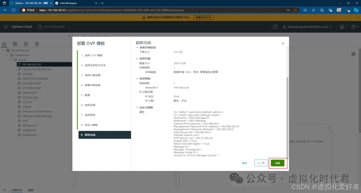361x193 pixels.
Task: Expand the recent tasks bottom panel
Action: [x=4, y=190]
